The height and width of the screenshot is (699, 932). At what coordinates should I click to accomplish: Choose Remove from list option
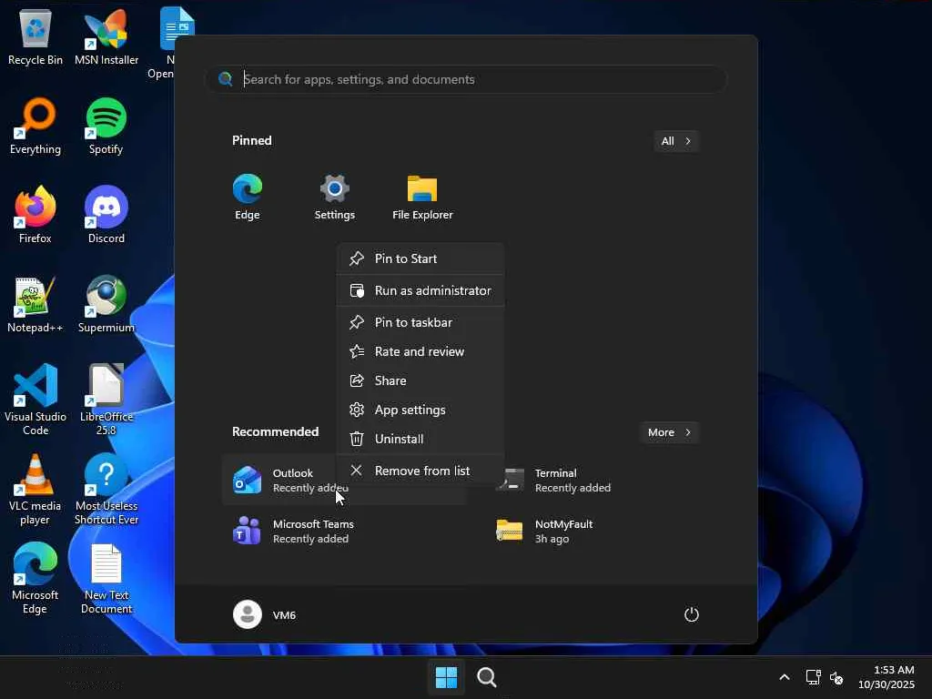coord(420,471)
